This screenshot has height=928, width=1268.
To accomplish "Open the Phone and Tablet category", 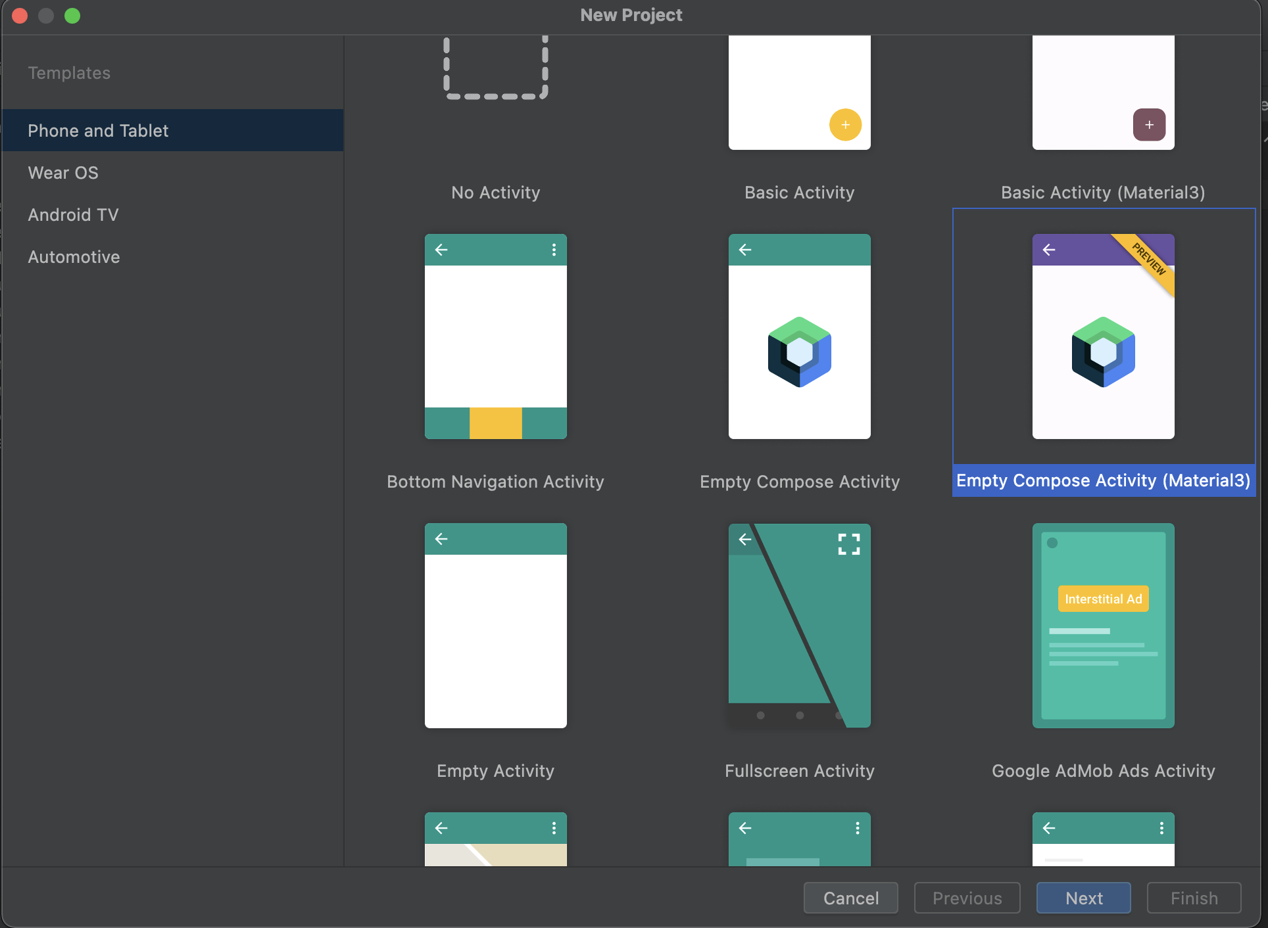I will pyautogui.click(x=98, y=130).
